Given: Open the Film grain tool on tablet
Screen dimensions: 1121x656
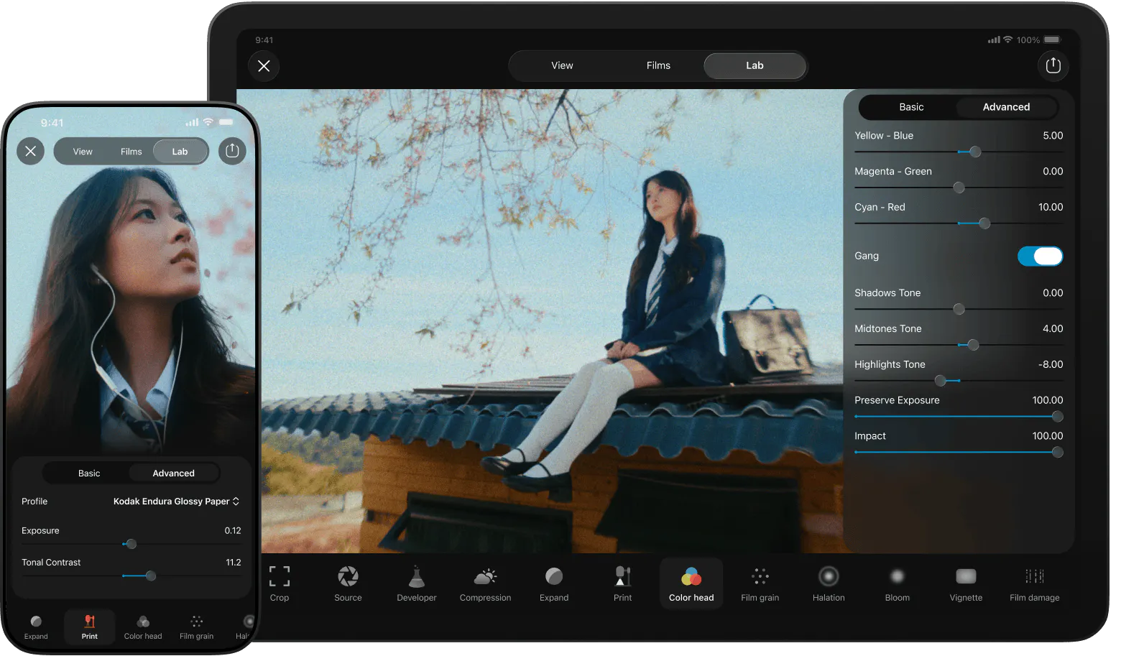Looking at the screenshot, I should point(760,583).
